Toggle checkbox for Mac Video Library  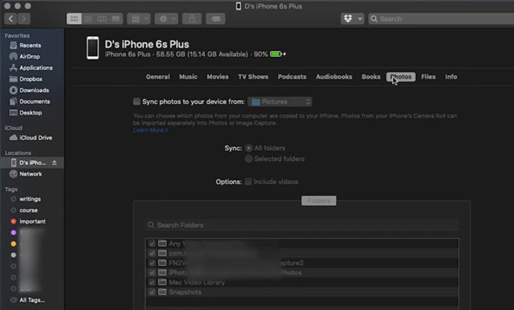(152, 282)
